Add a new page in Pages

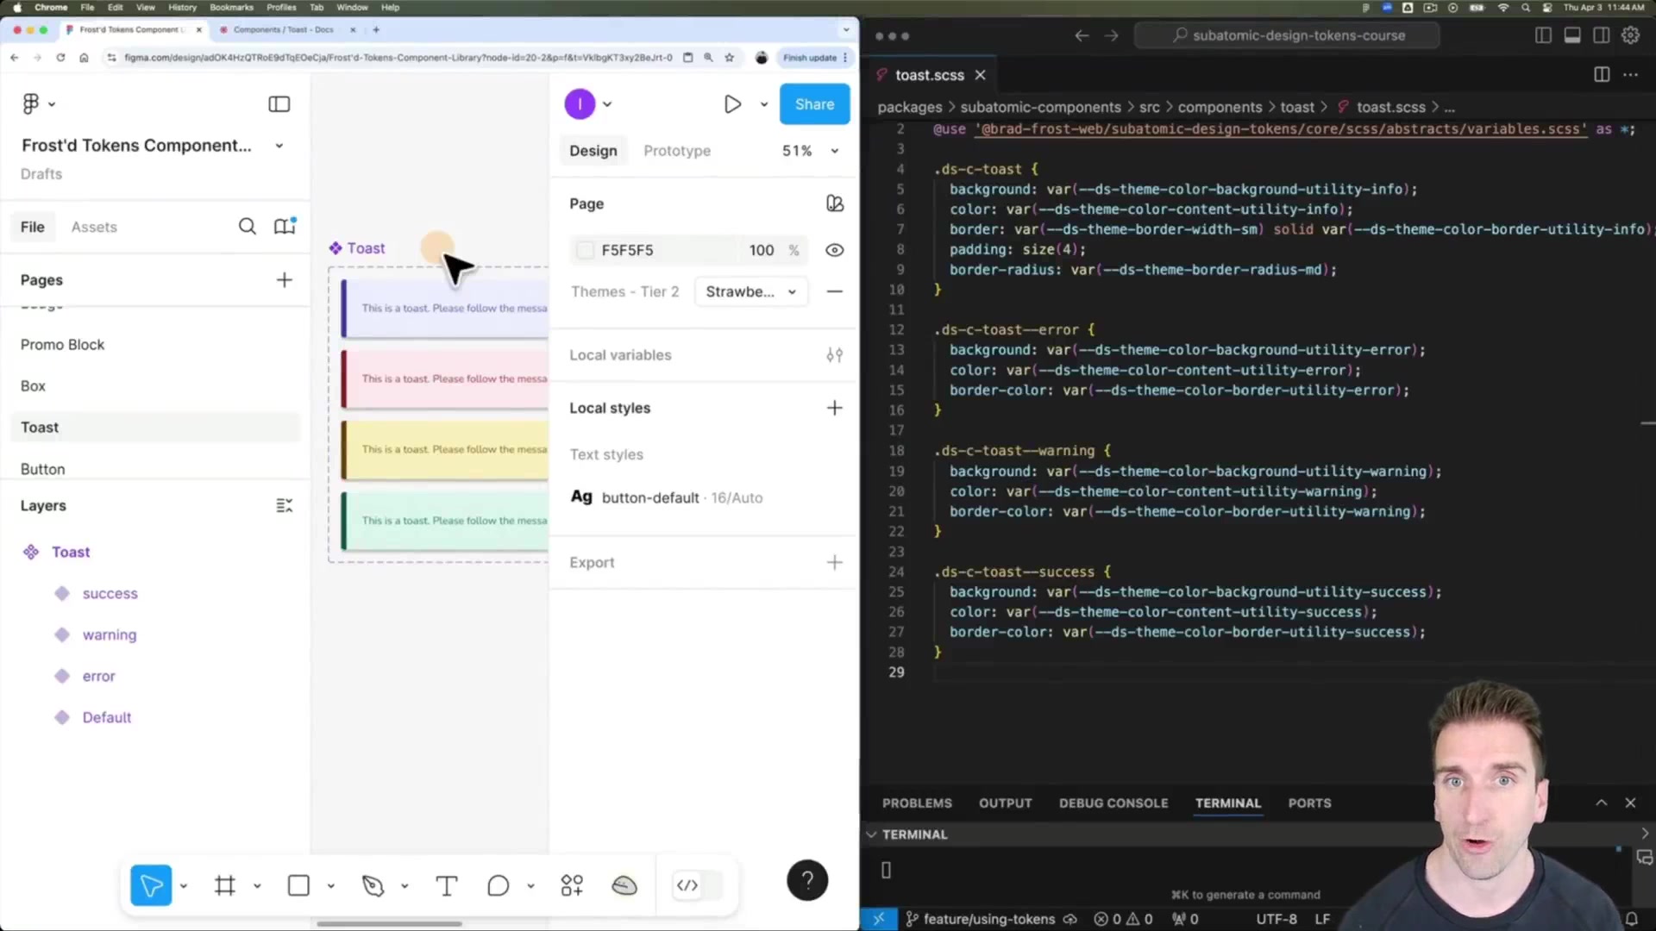click(x=284, y=280)
